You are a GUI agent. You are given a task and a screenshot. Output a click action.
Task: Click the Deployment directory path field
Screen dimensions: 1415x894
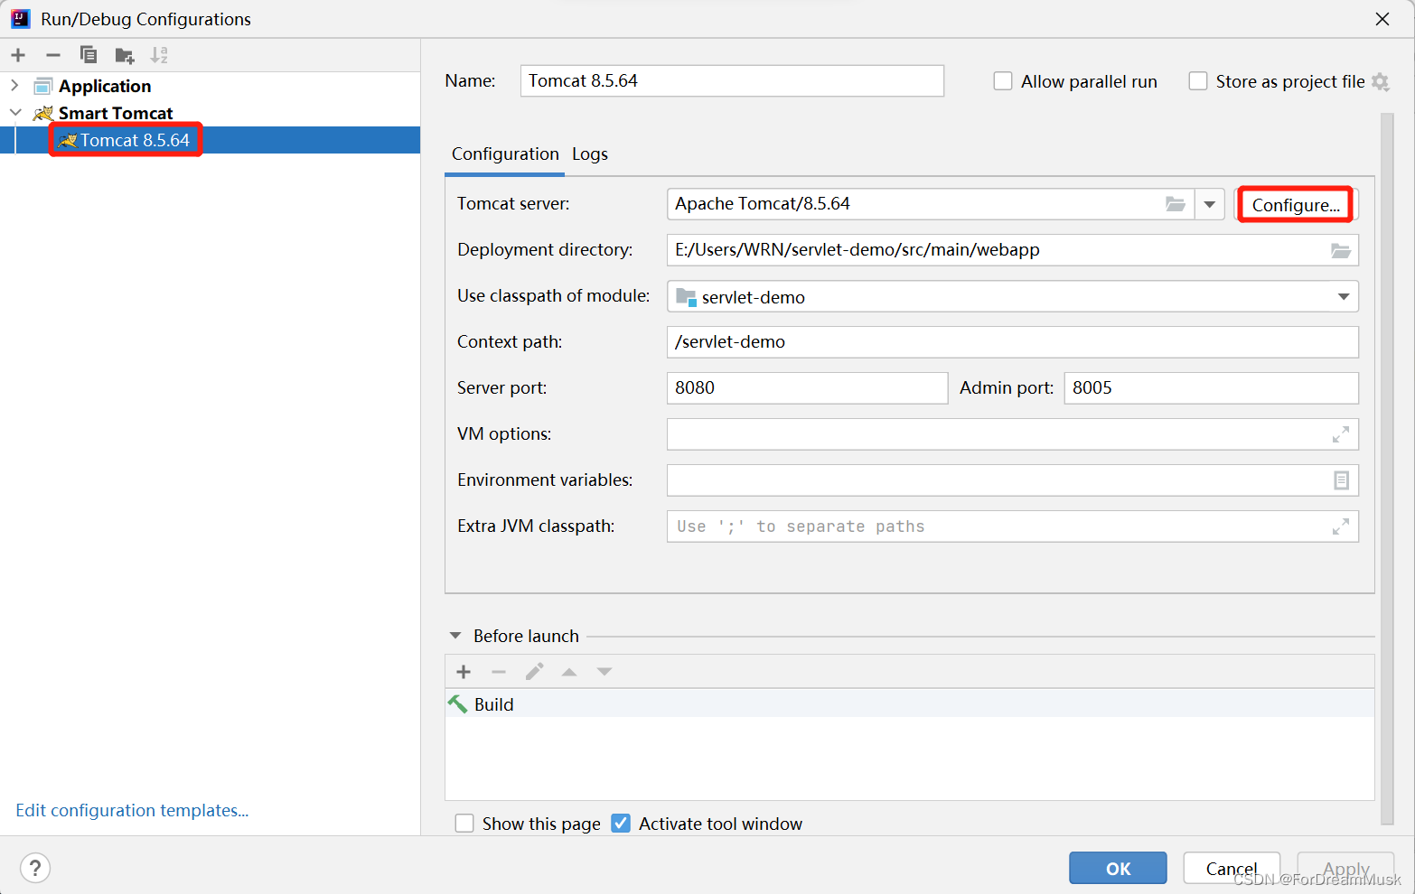click(1013, 250)
